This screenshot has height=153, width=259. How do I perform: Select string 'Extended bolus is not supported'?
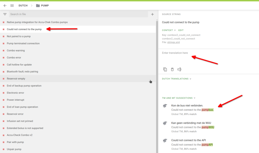25,128
